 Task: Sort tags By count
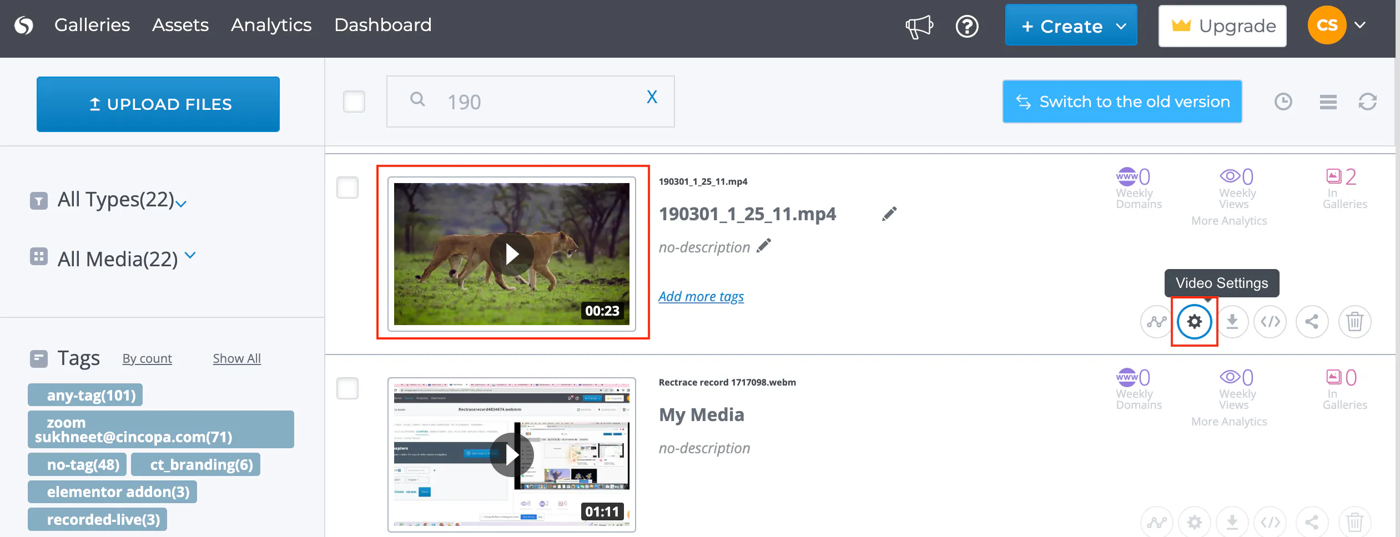147,358
